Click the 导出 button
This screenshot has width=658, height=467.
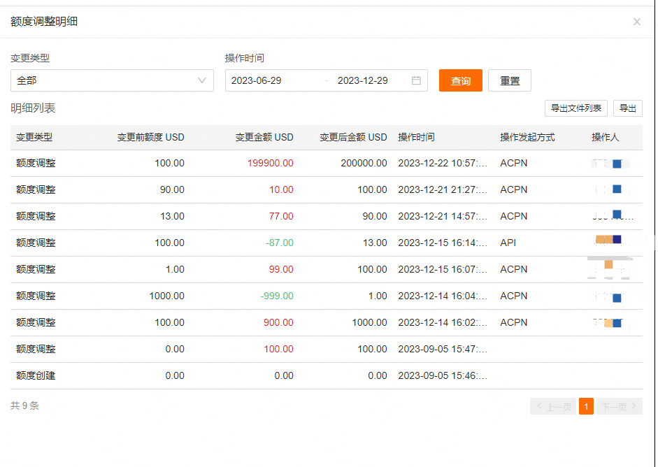(x=628, y=108)
